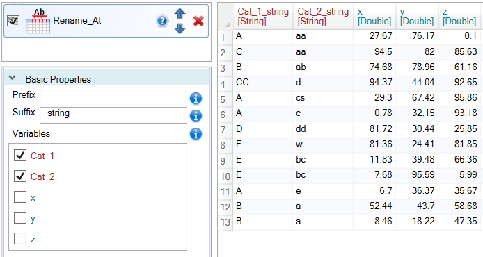Viewport: 483px width, 257px height.
Task: Uncheck the Cat_2 variable
Action: pyautogui.click(x=20, y=176)
